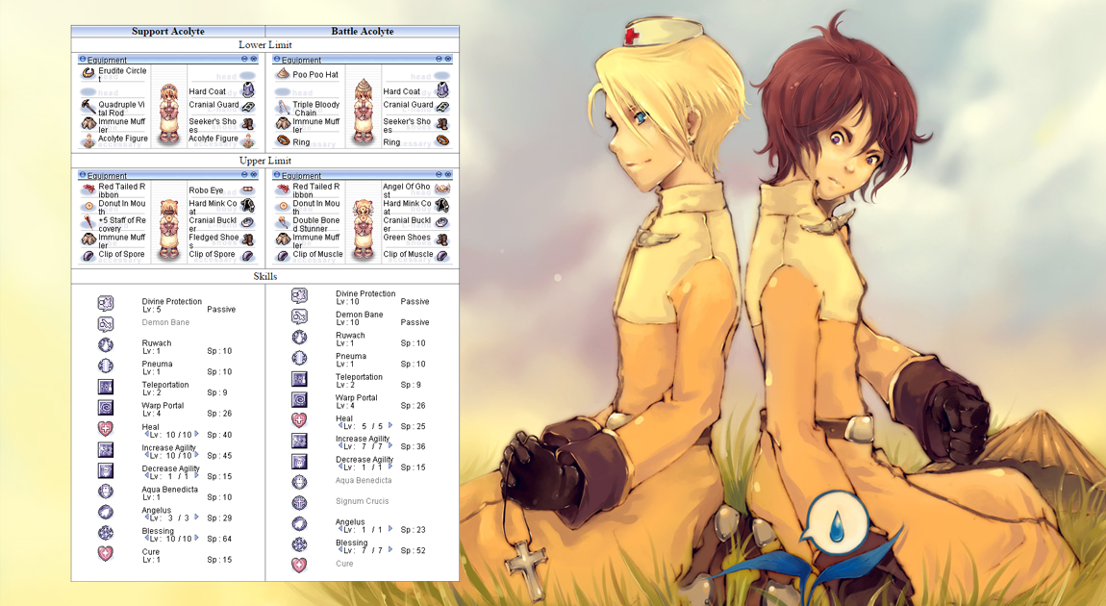Click Seeker's Shoes icon in Support Lower Limit panel

[x=247, y=124]
